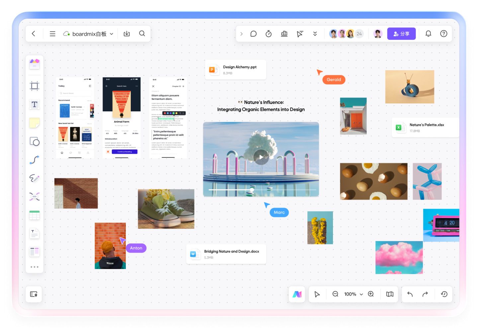Zoom out of the canvas
The width and height of the screenshot is (478, 328).
335,294
